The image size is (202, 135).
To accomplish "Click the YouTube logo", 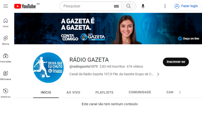I will 25,6.
